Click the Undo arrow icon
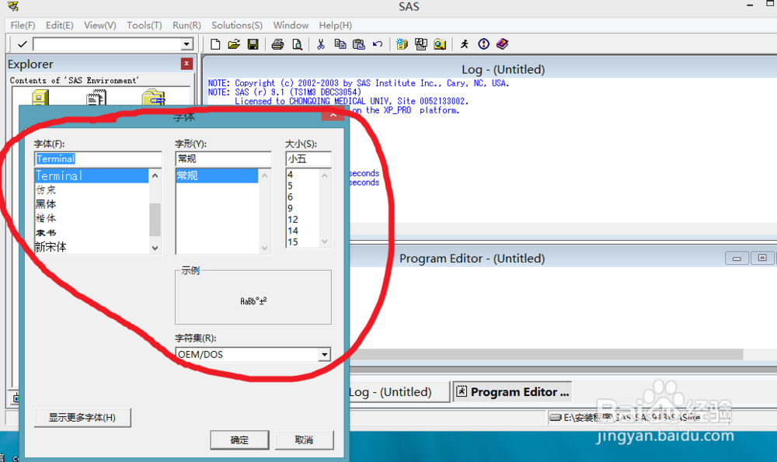The height and width of the screenshot is (462, 777). [x=378, y=44]
